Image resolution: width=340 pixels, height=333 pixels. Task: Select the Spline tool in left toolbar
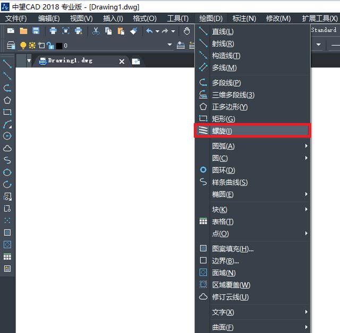(x=7, y=160)
